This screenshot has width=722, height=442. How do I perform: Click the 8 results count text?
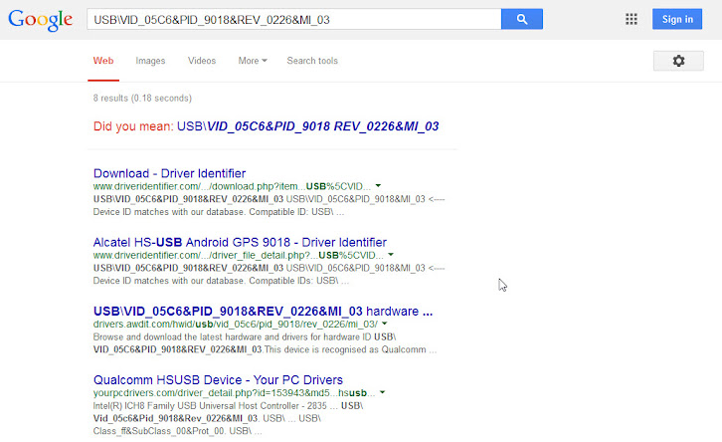pos(142,99)
